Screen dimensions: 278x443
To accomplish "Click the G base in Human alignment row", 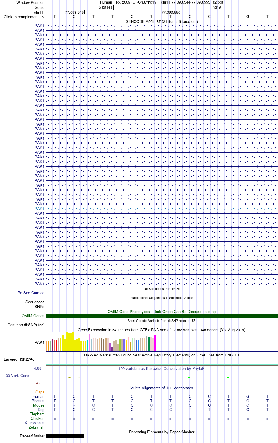I will [248, 396].
